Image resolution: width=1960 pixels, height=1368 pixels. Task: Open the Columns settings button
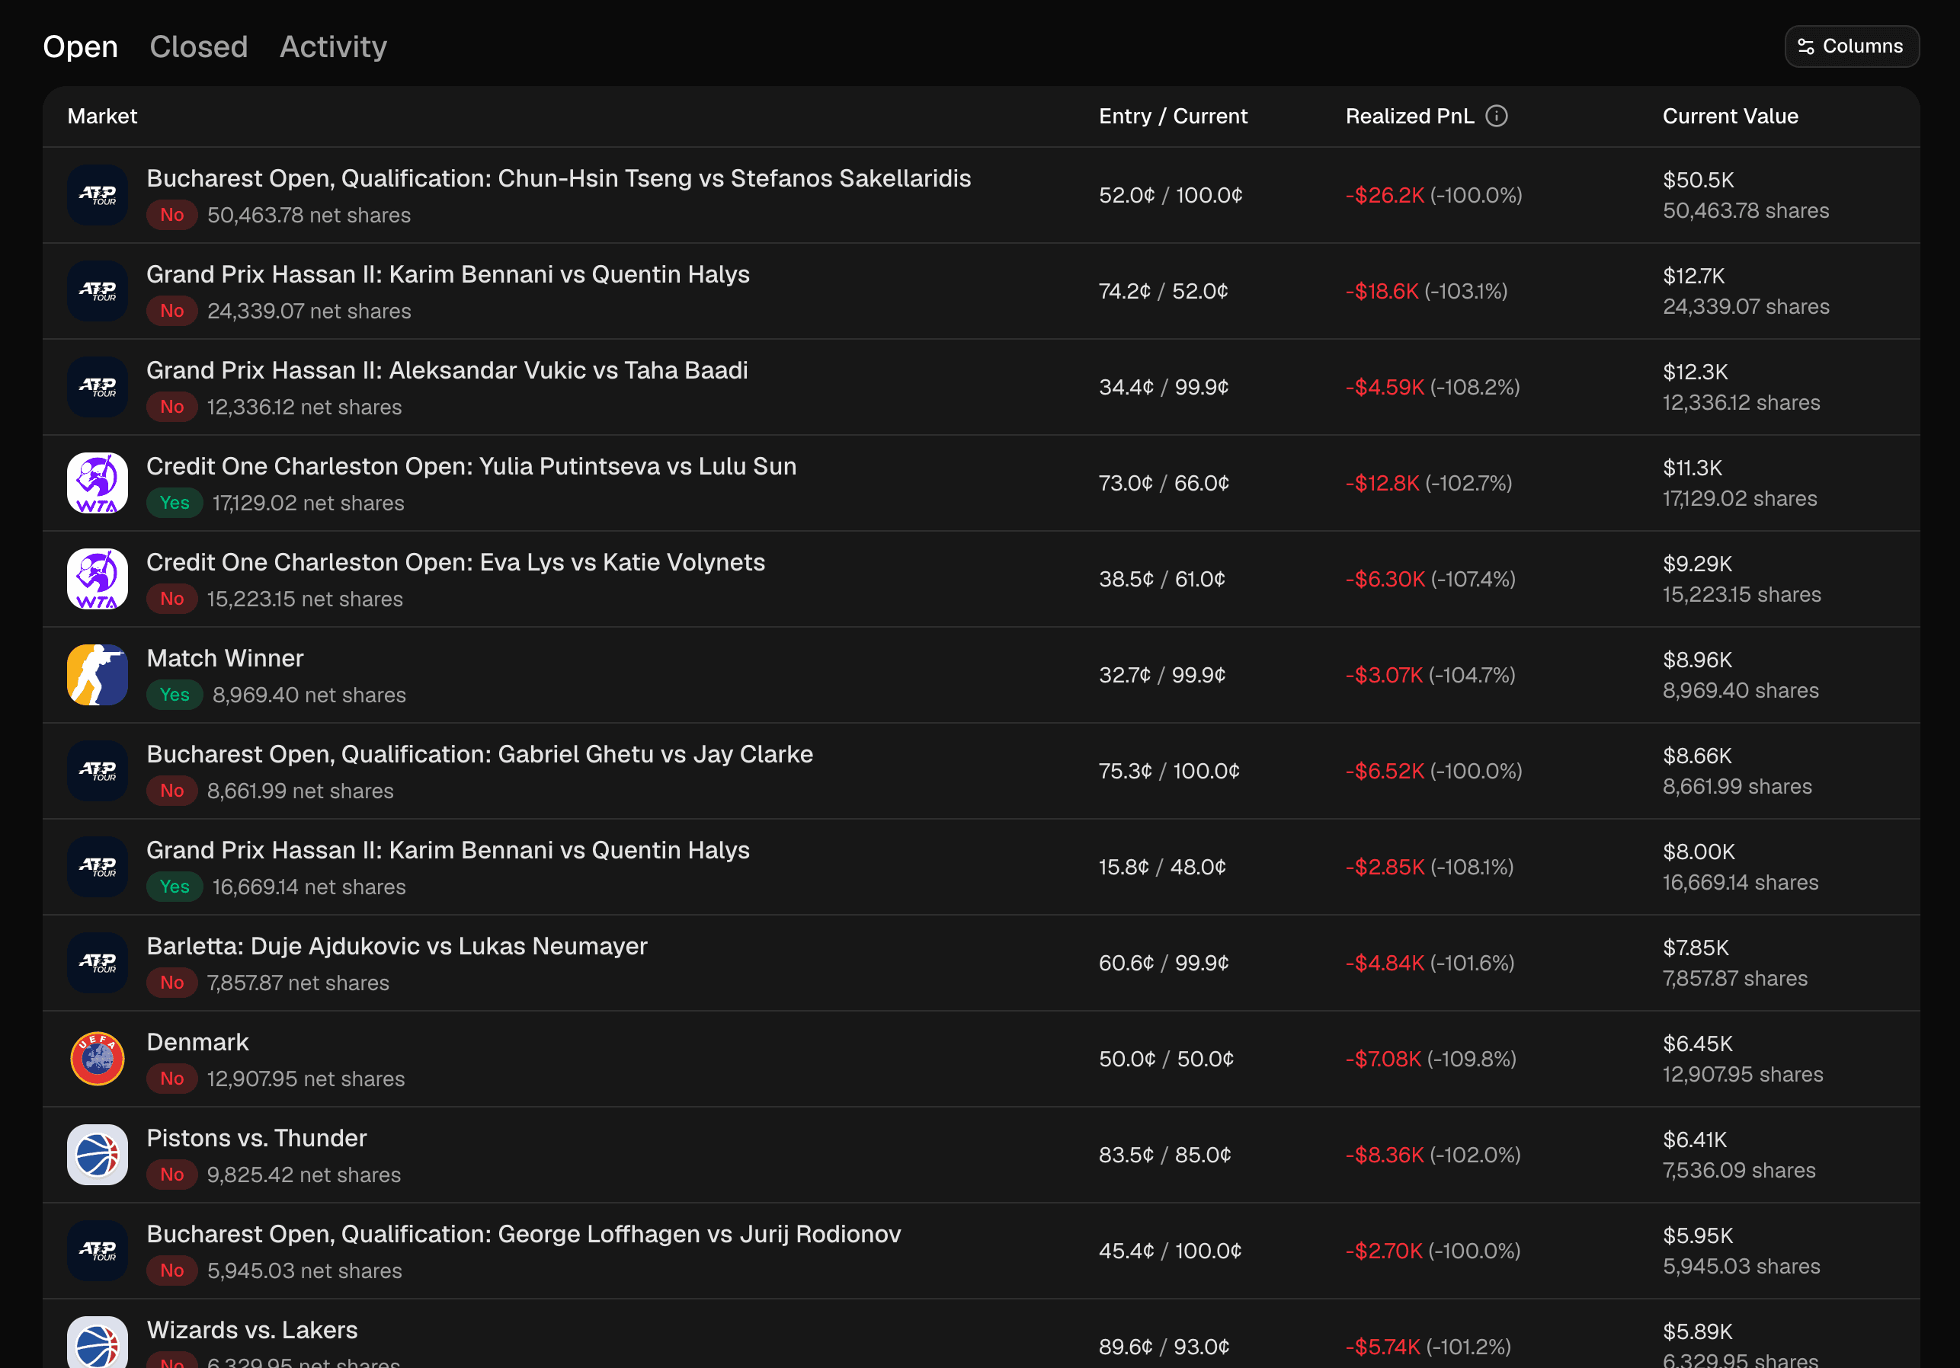click(1851, 46)
